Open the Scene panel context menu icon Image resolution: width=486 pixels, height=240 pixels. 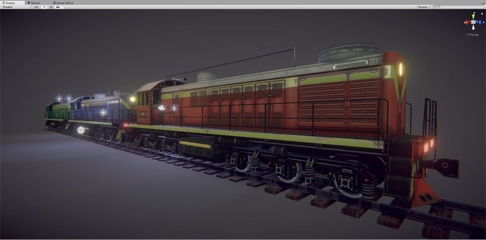pos(483,3)
